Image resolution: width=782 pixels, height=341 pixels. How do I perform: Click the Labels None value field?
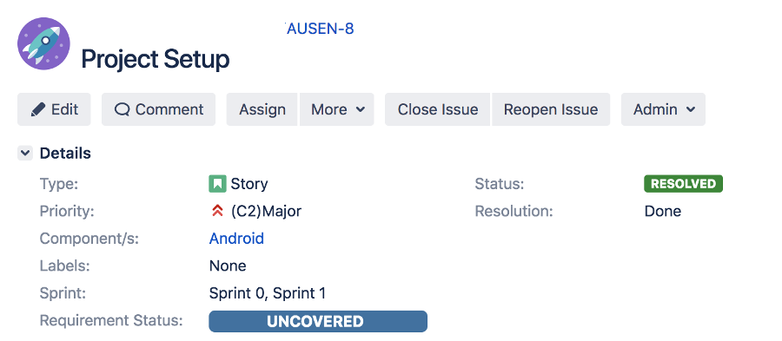point(228,266)
